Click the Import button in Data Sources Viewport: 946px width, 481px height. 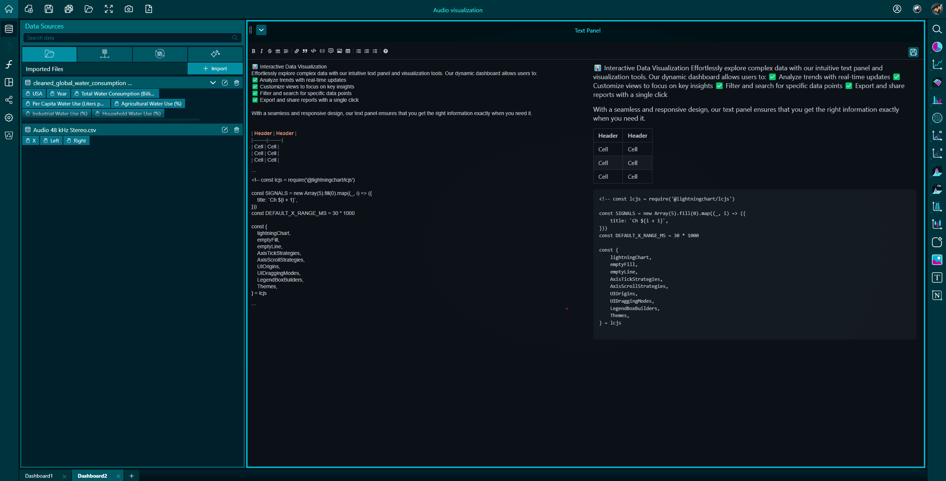[x=215, y=68]
